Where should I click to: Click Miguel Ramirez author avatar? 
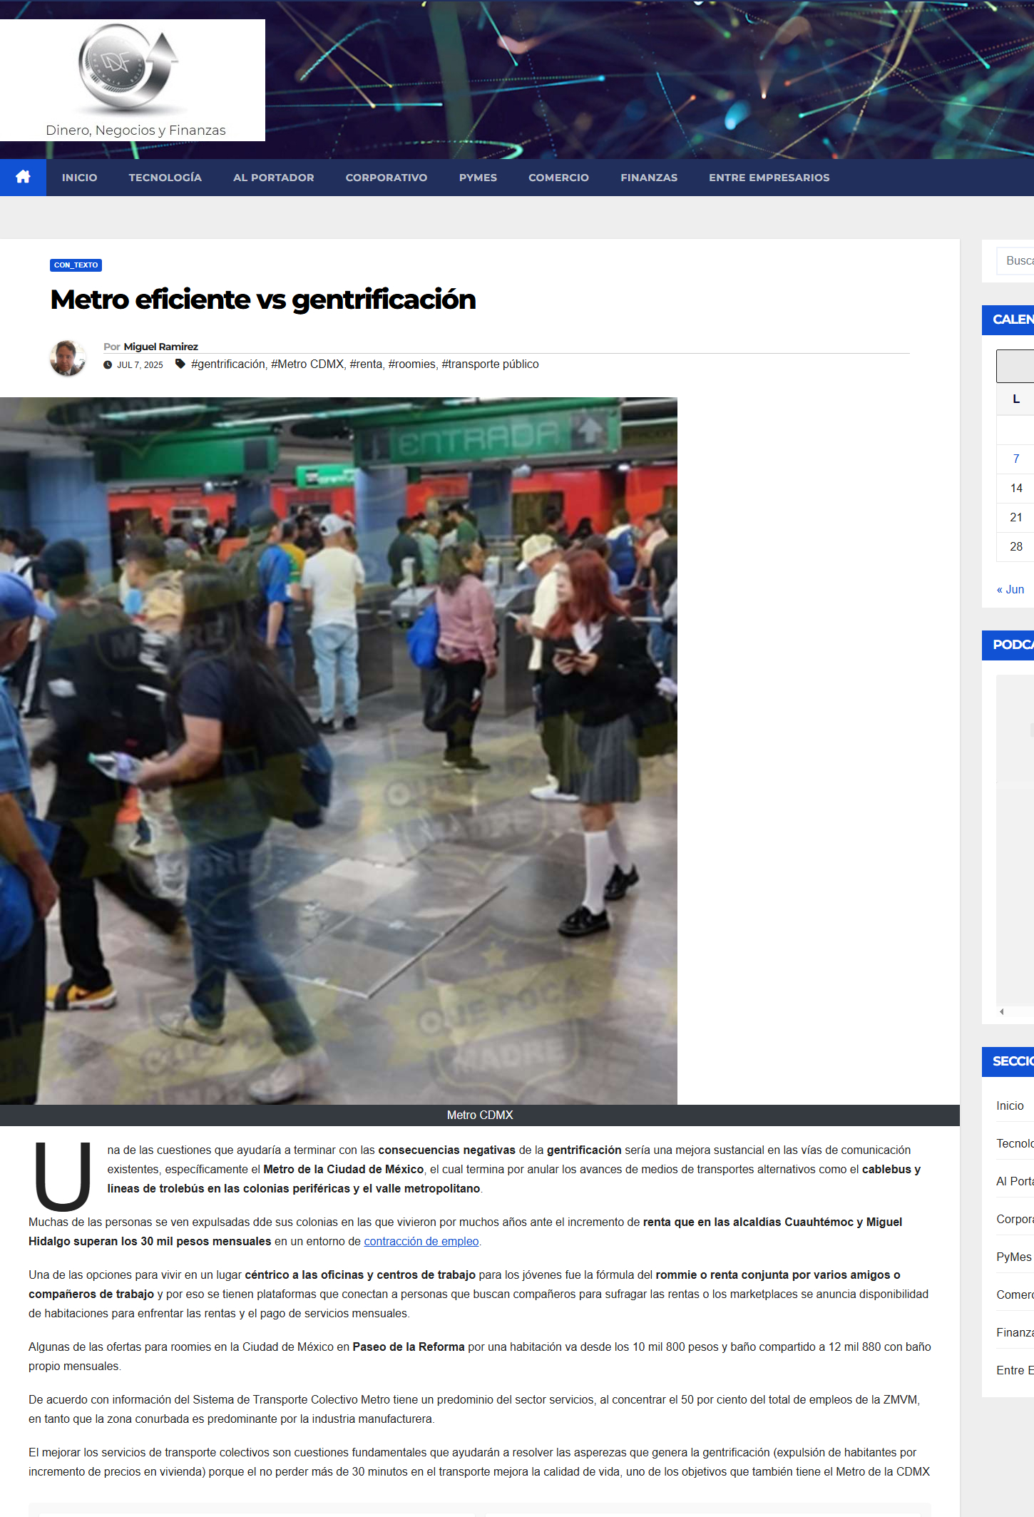pos(68,358)
